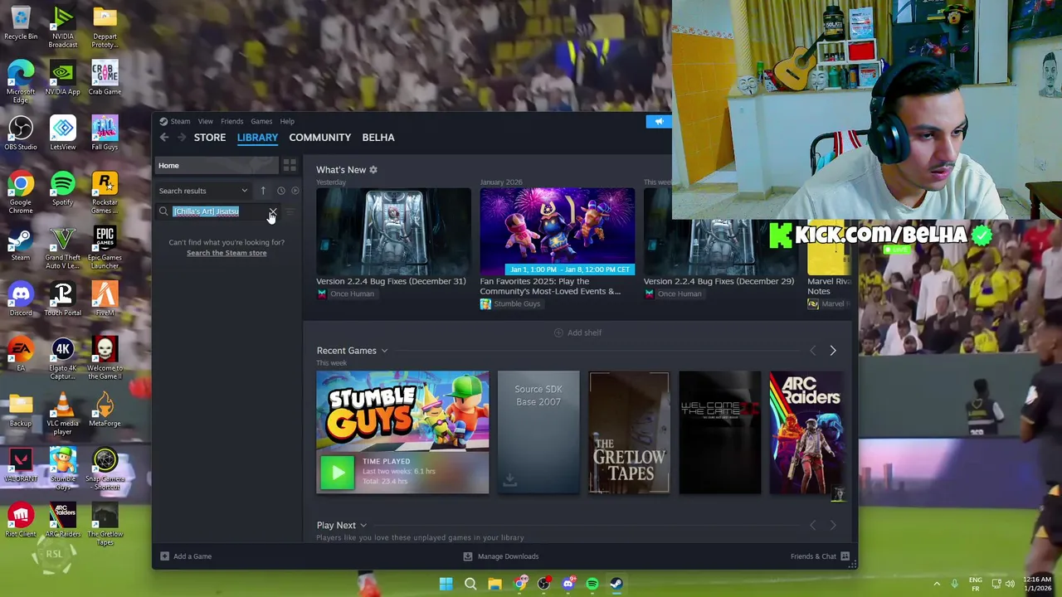This screenshot has width=1062, height=597.
Task: Open FiveM desktop icon
Action: [x=105, y=298]
